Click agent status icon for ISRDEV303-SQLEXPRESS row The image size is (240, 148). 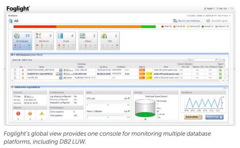pos(220,74)
